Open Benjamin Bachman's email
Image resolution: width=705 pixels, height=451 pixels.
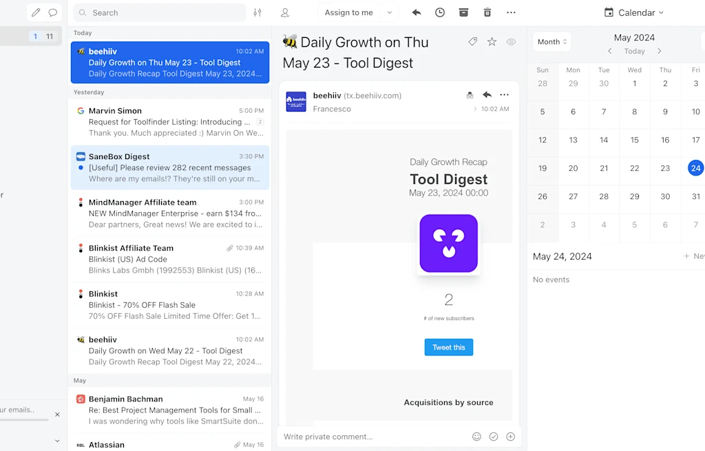click(170, 410)
